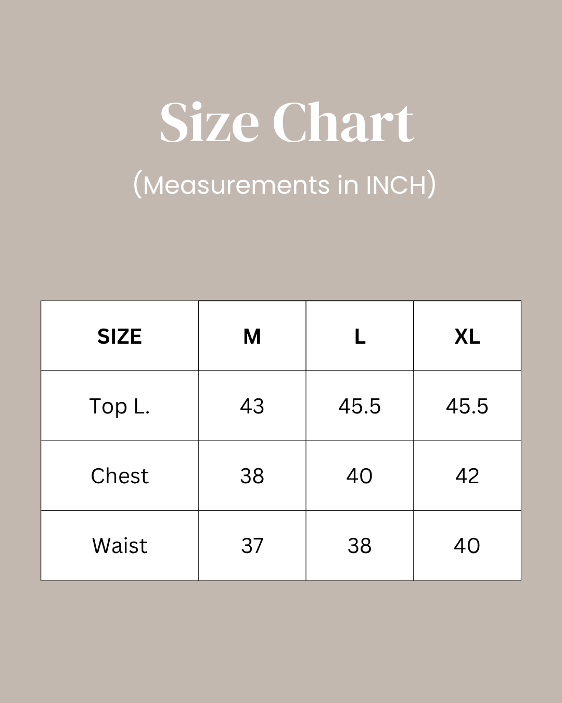Select the XL column header
The height and width of the screenshot is (703, 562).
(467, 336)
